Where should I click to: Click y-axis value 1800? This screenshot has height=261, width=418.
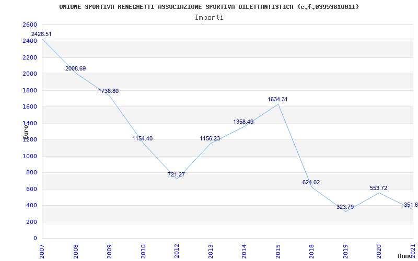30,90
